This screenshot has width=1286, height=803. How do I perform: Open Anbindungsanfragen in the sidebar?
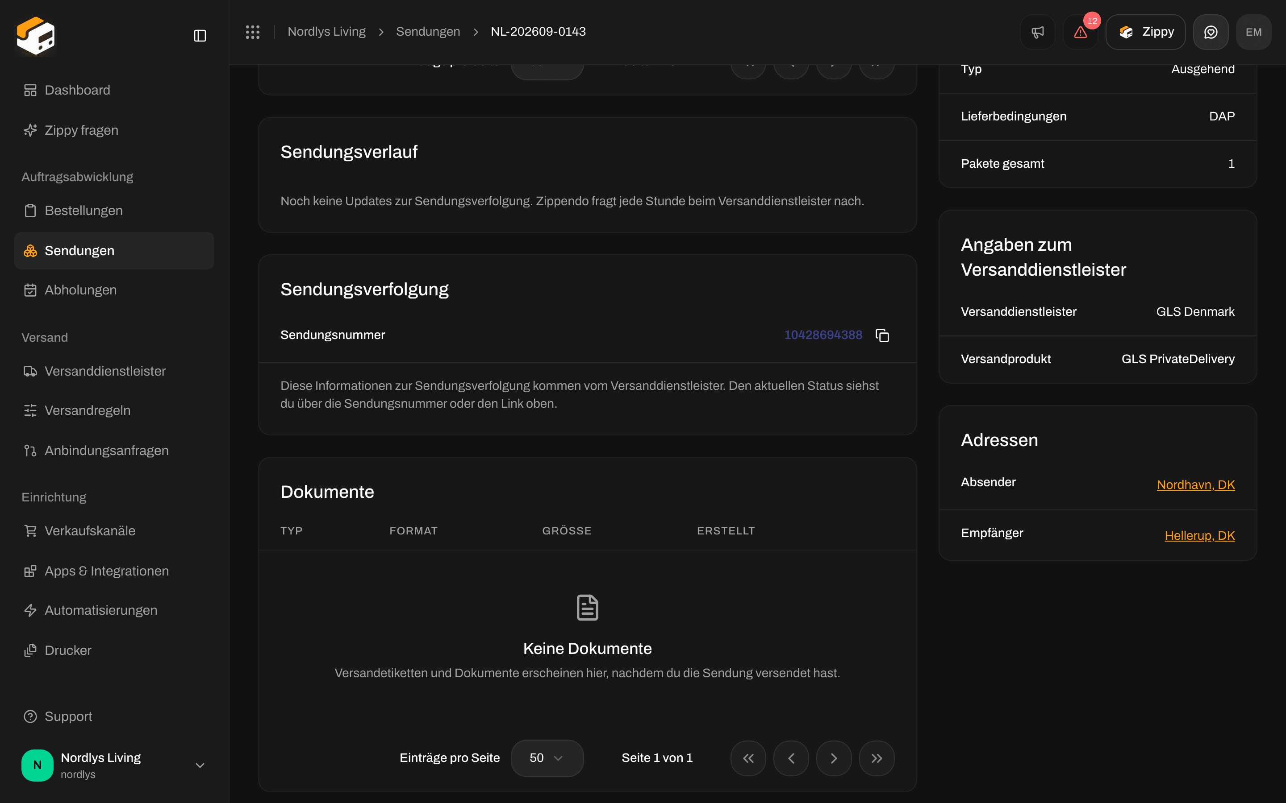click(114, 451)
